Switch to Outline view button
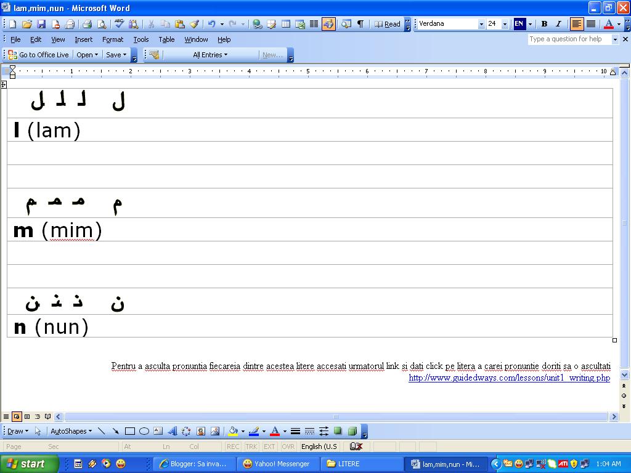The height and width of the screenshot is (473, 631). 38,417
